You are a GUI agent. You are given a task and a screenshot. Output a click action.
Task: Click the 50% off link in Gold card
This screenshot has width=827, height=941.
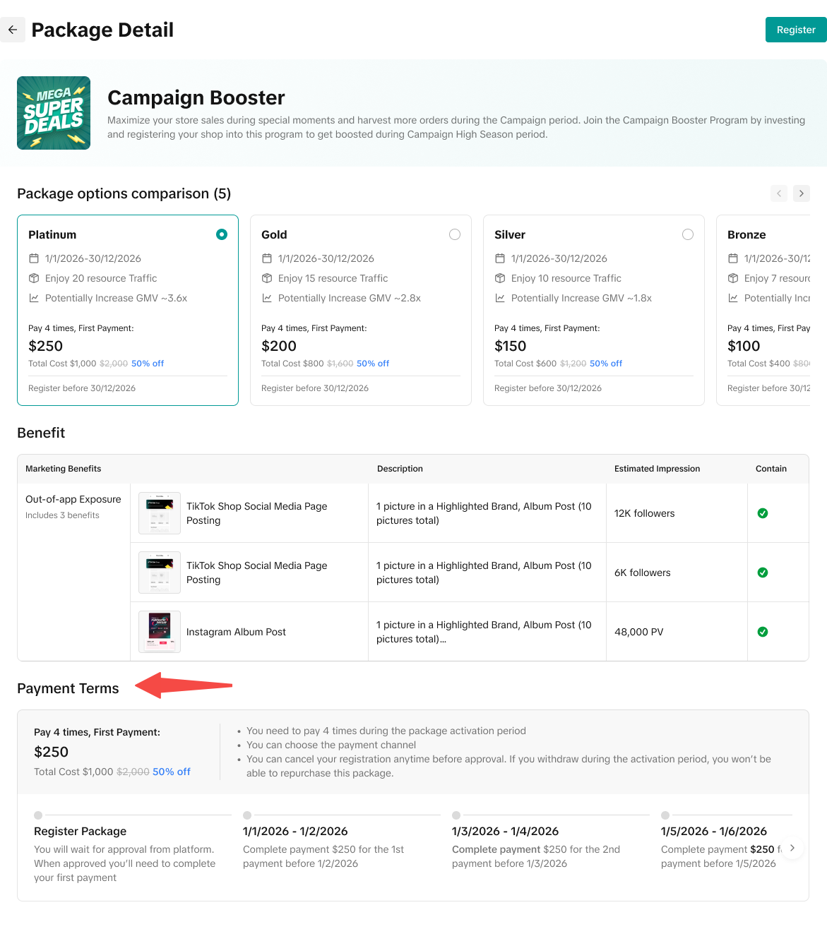pos(373,364)
